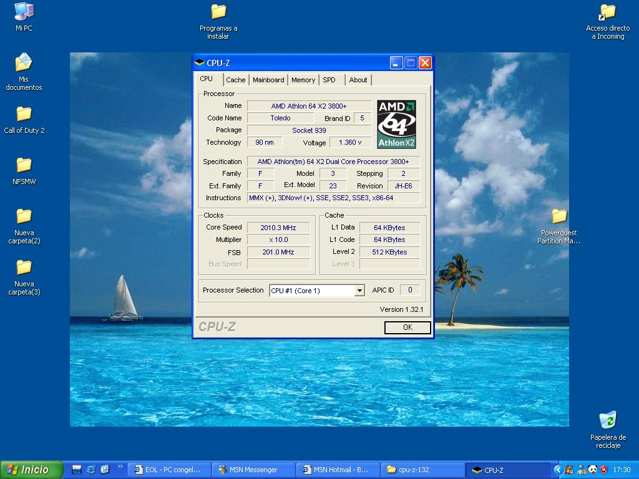This screenshot has height=479, width=639.
Task: Switch to cpu-z-132 folder taskbar button
Action: pos(422,470)
